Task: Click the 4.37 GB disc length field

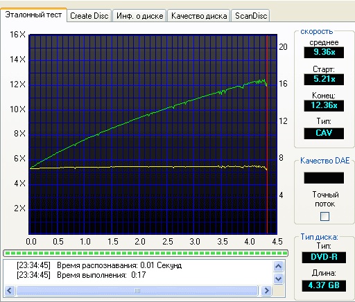Action: coord(324,285)
